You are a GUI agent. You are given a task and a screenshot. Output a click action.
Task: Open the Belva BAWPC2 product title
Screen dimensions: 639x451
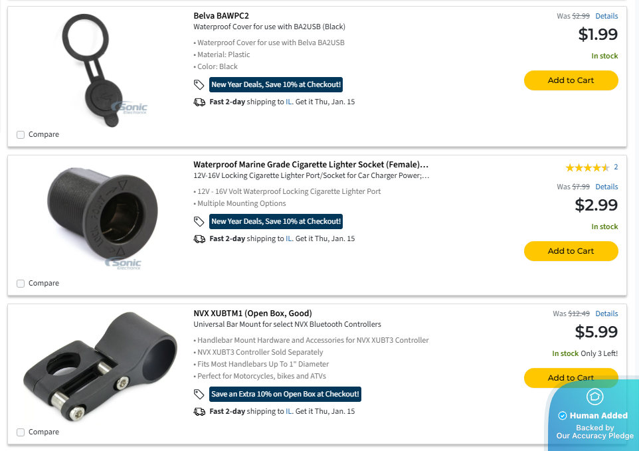click(x=221, y=15)
